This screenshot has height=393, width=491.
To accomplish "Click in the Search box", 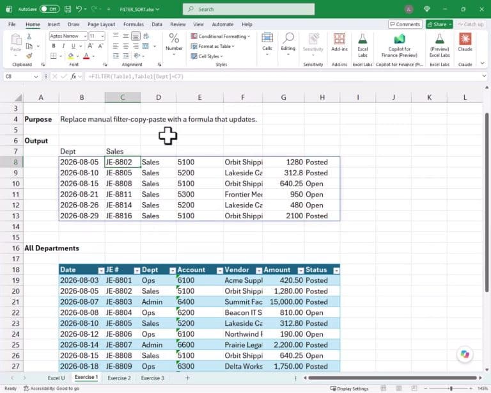I will click(249, 10).
